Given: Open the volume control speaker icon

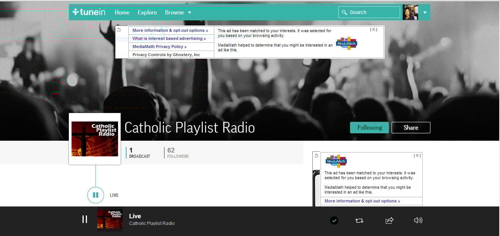Looking at the screenshot, I should (x=418, y=220).
